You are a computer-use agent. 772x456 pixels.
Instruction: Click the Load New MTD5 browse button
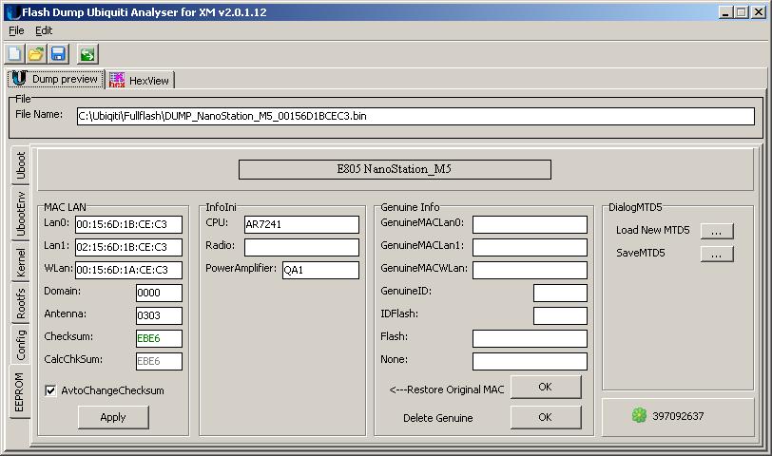tap(717, 231)
